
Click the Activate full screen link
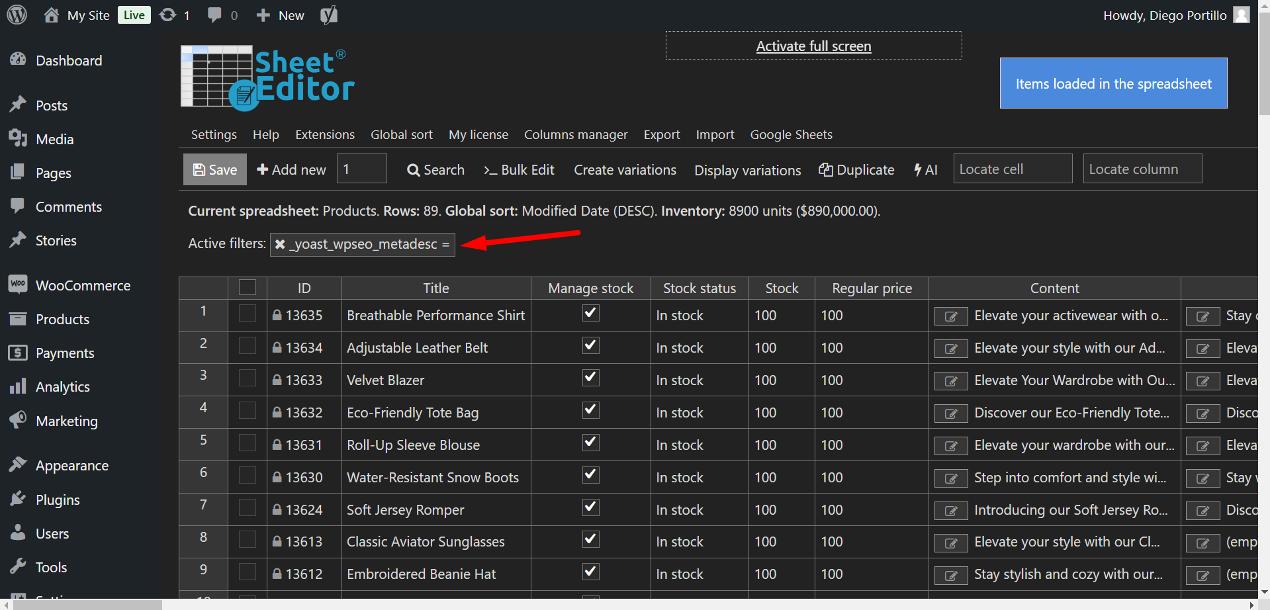[x=813, y=46]
